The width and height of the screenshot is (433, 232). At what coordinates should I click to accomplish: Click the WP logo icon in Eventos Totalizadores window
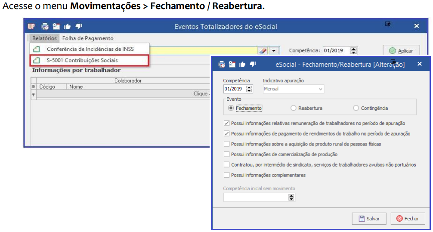tap(31, 27)
